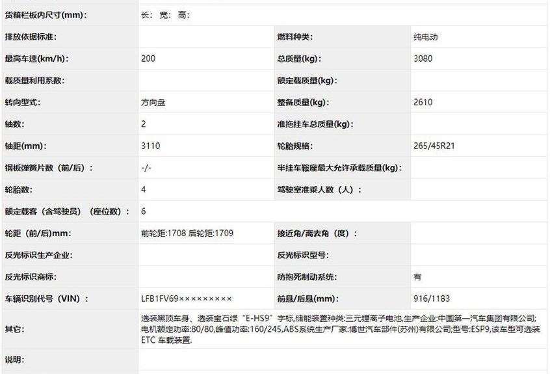The width and height of the screenshot is (550, 374).
Task: Click the 轴数 label
Action: (14, 124)
